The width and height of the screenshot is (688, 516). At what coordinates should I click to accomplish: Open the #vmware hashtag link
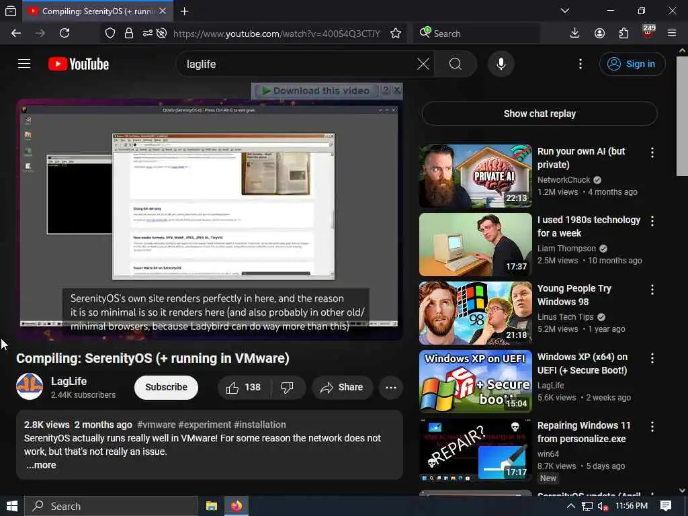point(156,425)
